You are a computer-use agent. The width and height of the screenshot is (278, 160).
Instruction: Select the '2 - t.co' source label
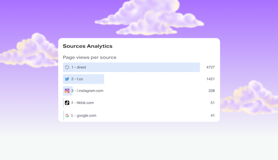77,79
